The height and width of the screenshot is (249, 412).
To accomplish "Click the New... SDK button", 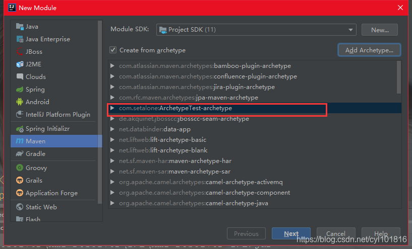I will (x=380, y=30).
